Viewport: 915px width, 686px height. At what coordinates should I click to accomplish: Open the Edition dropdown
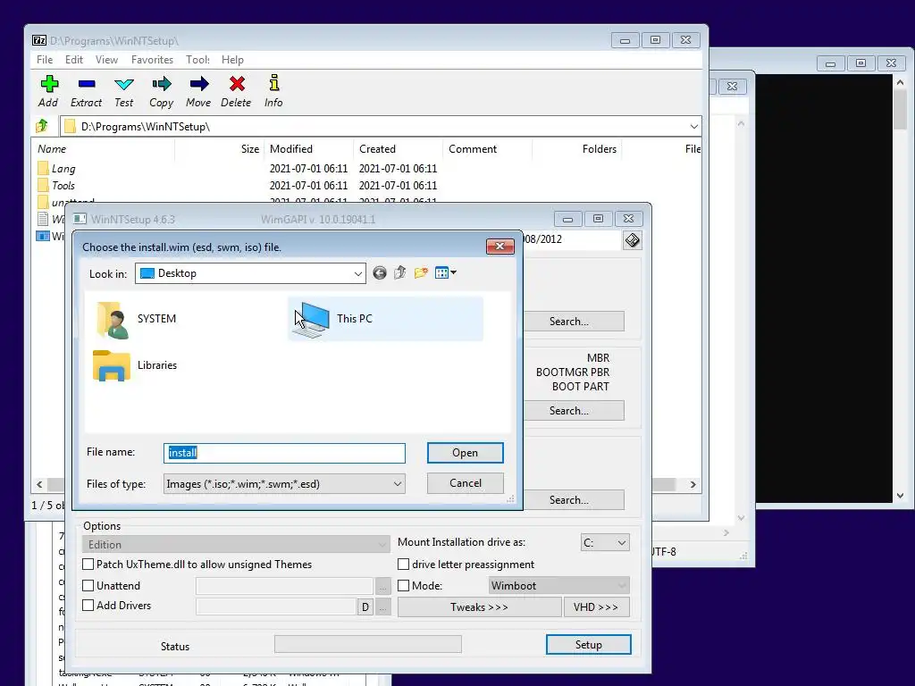(x=236, y=544)
